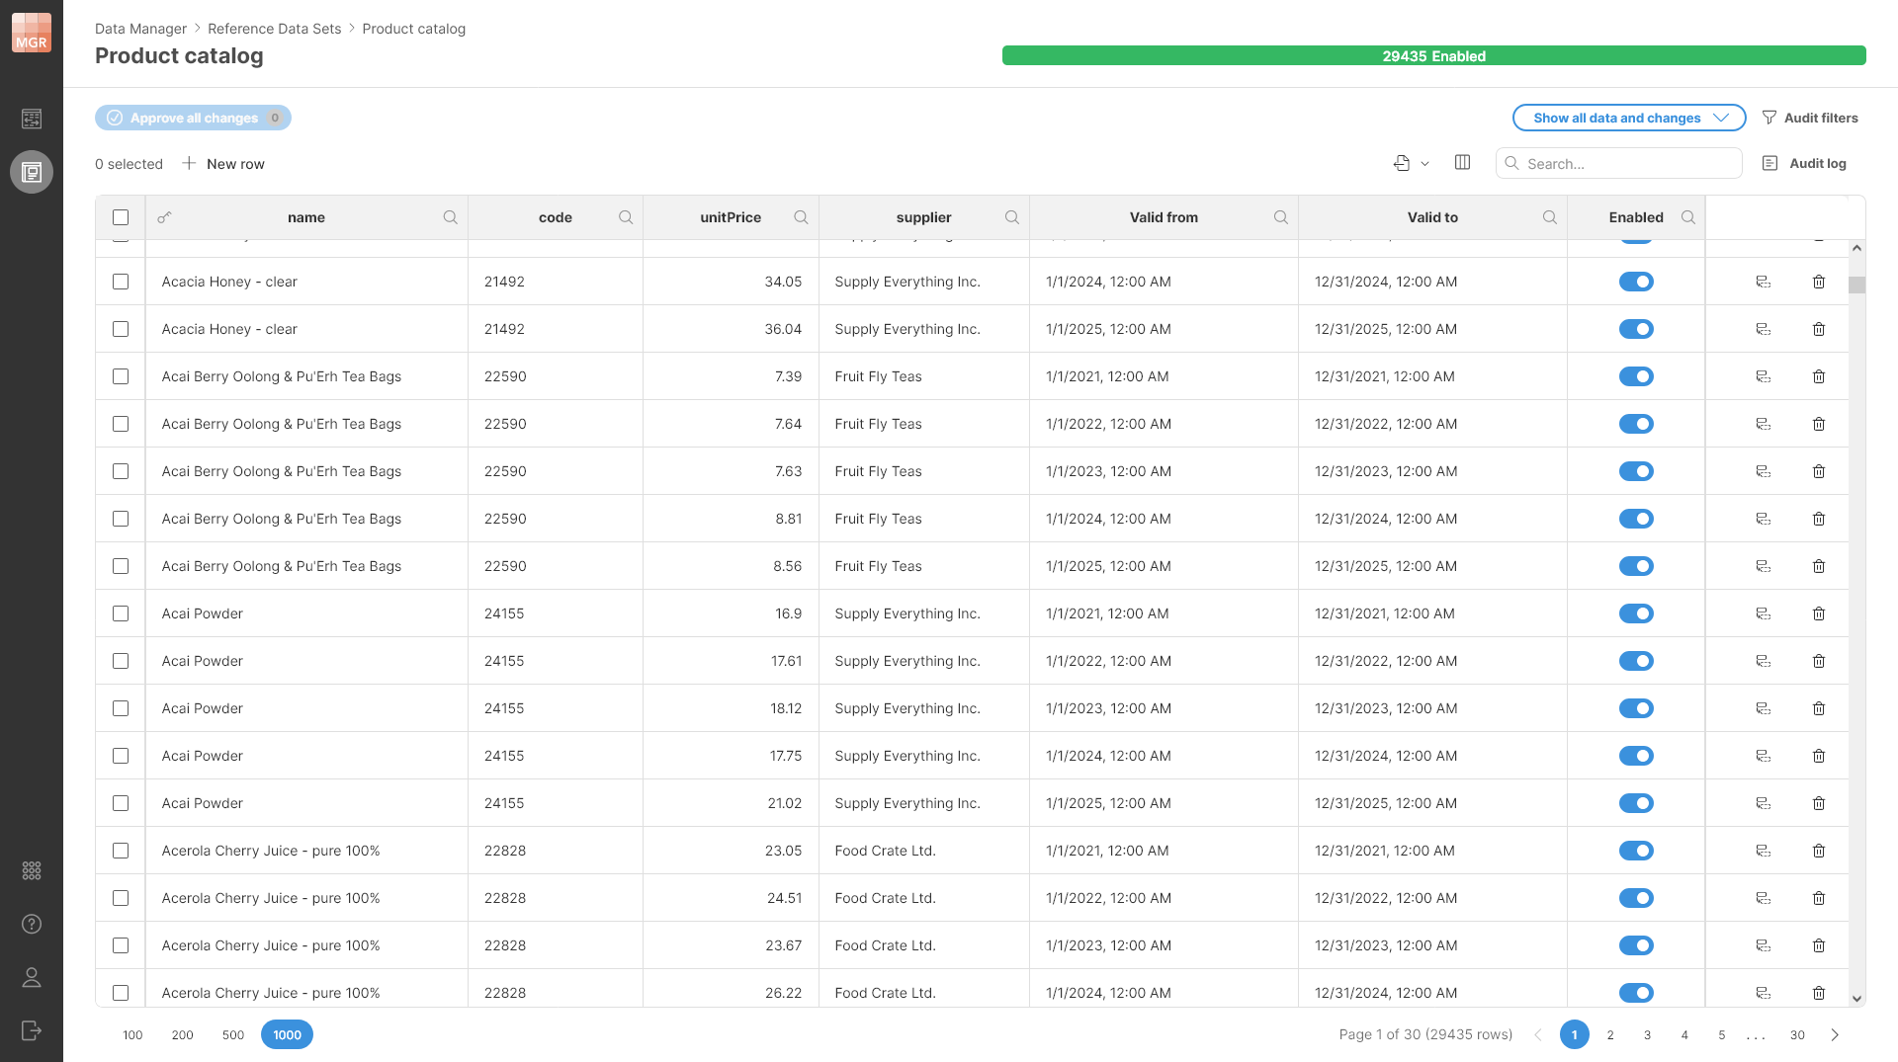Open the user profile icon in the sidebar
1898x1062 pixels.
(32, 978)
